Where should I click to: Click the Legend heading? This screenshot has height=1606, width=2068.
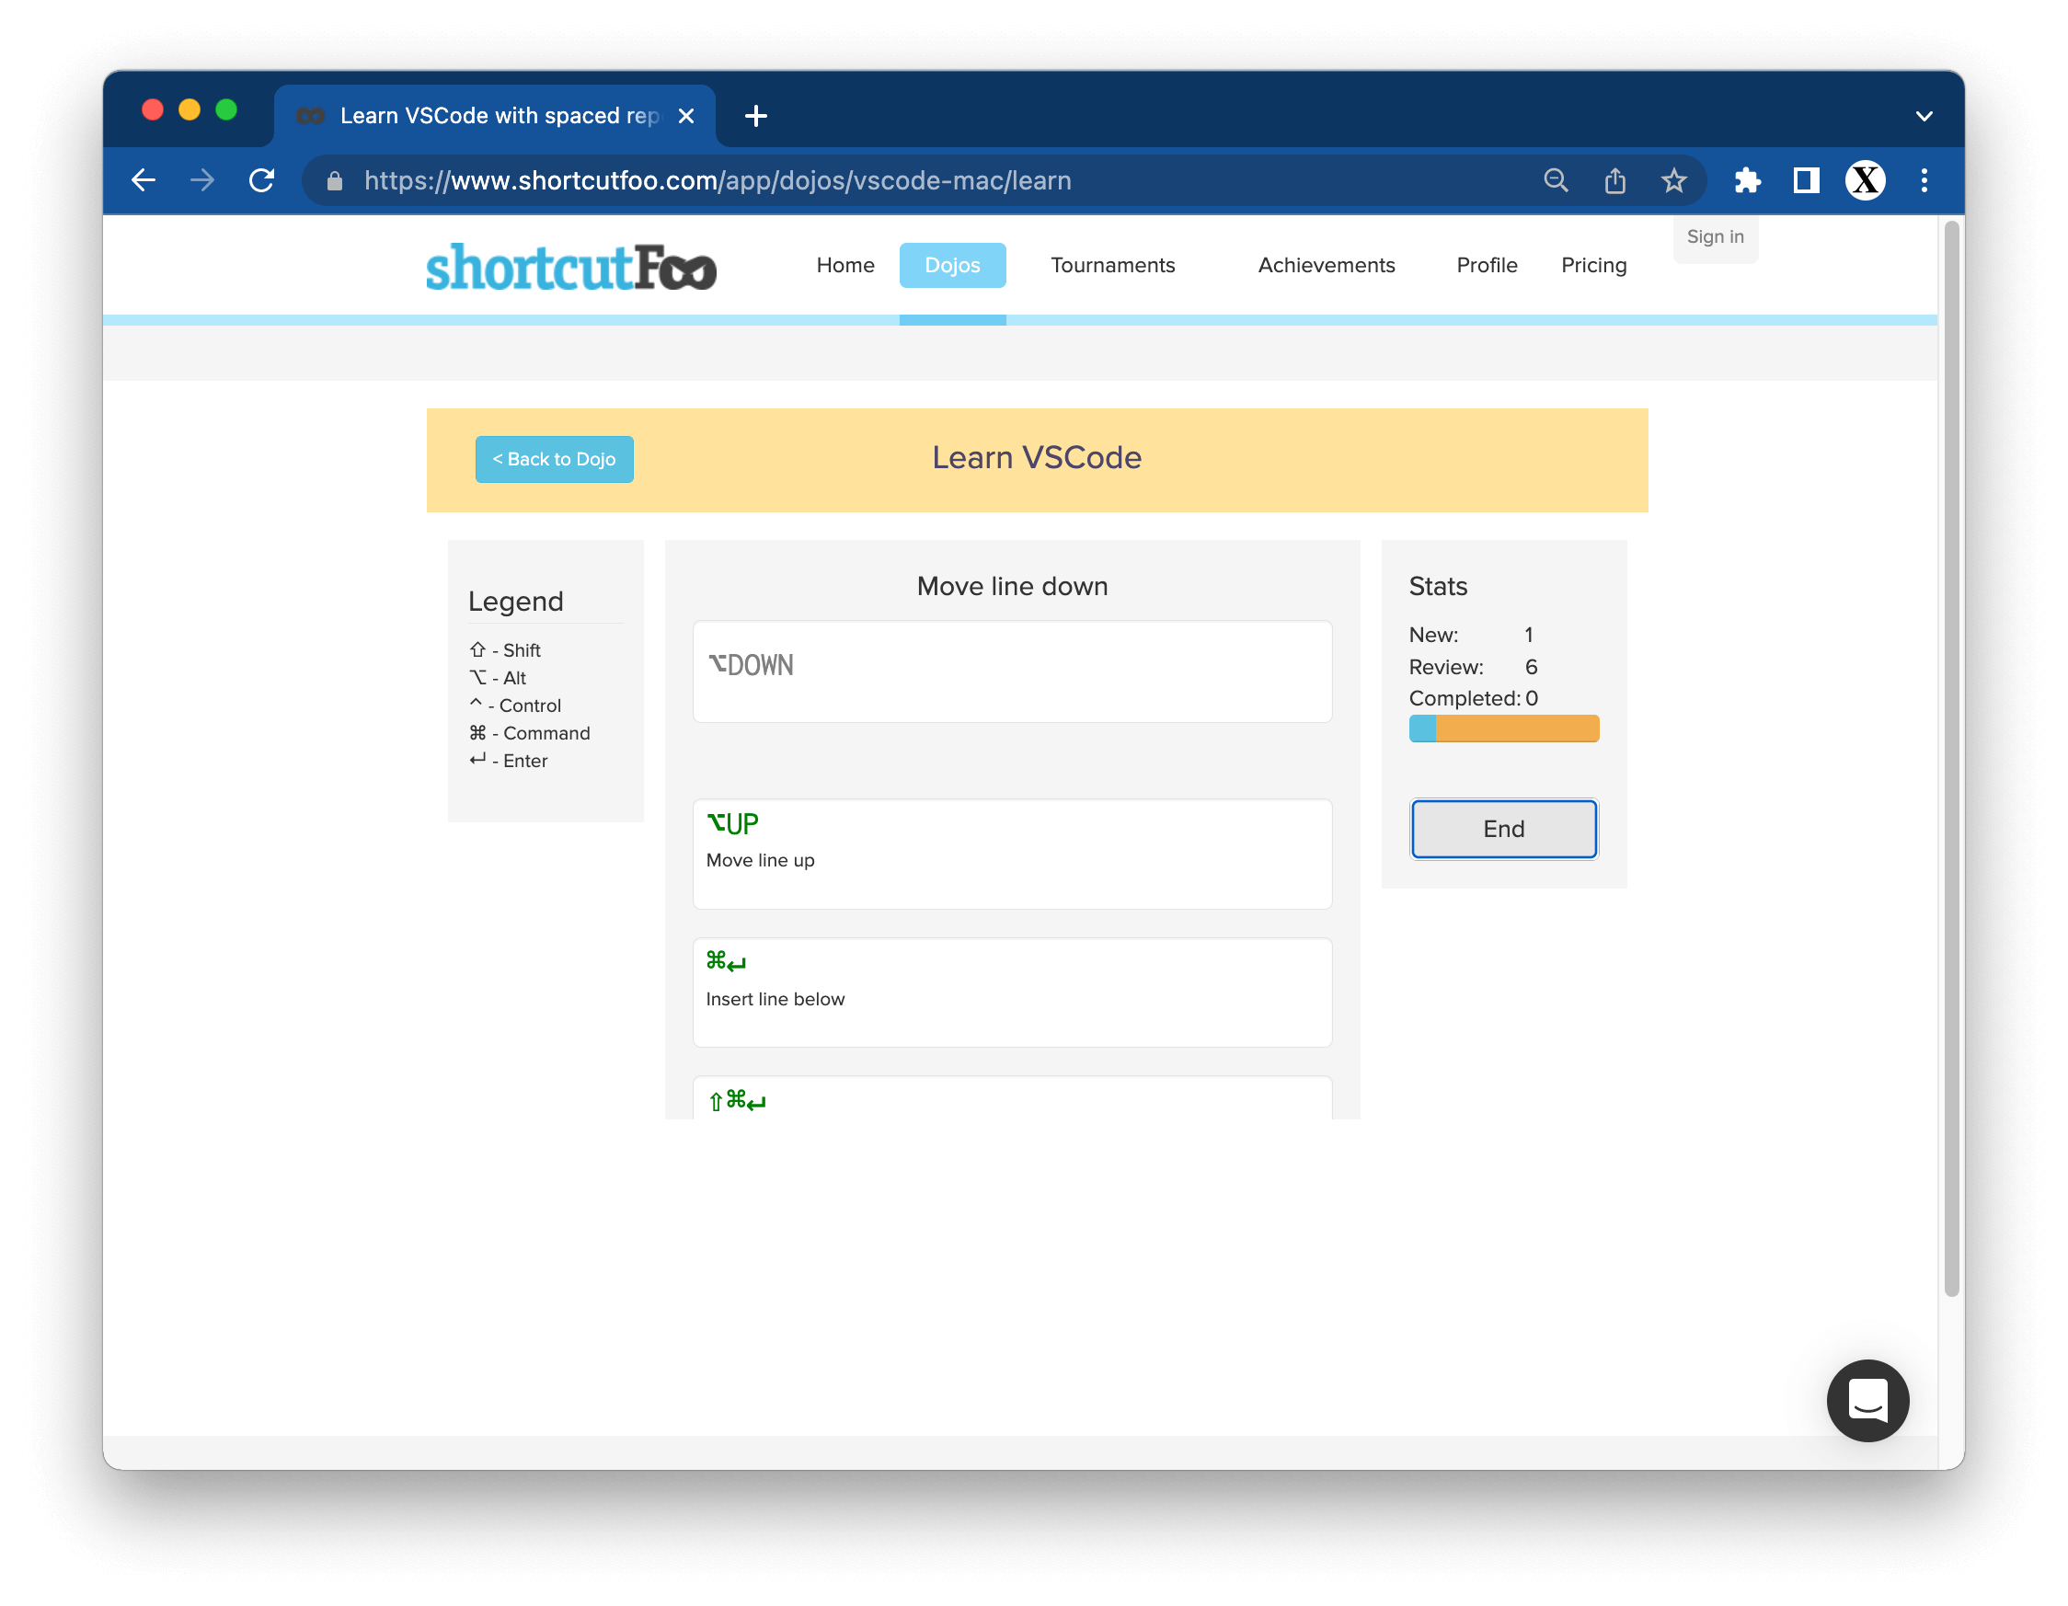516,602
